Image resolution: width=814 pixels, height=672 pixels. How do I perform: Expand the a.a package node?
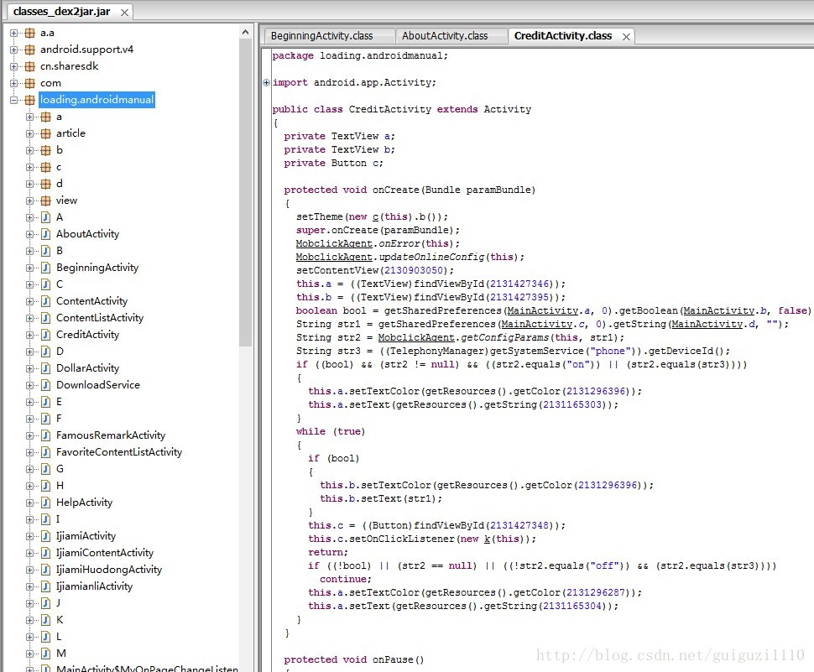14,33
